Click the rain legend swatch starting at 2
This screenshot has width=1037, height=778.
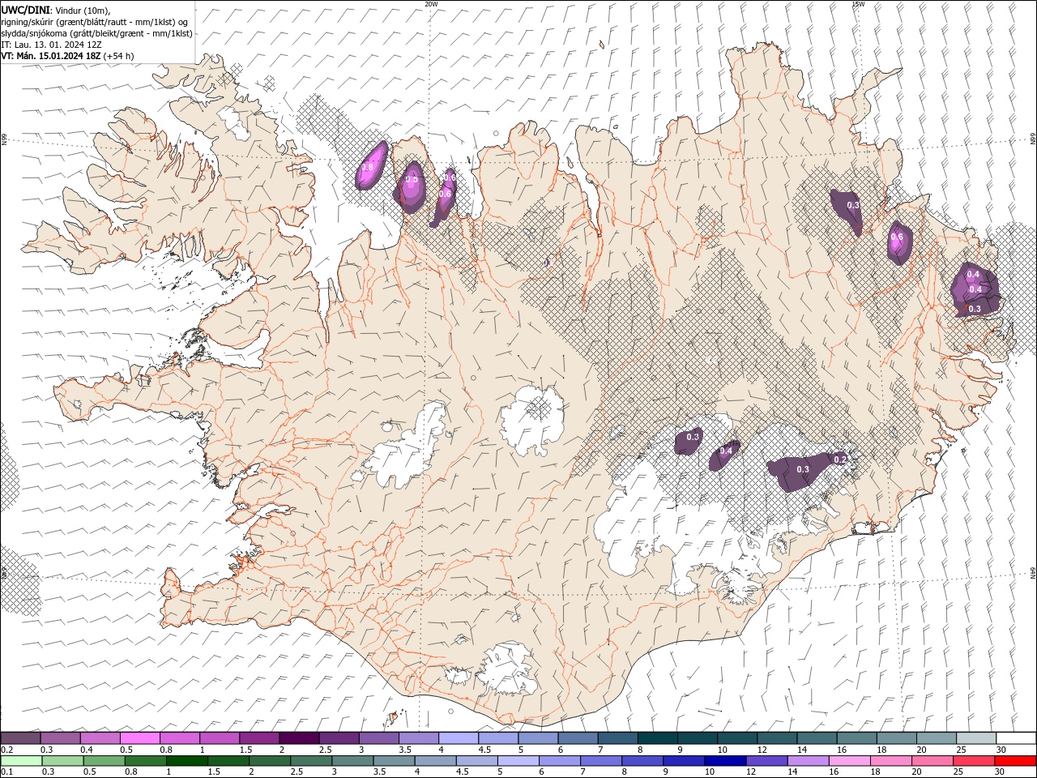pos(270,761)
